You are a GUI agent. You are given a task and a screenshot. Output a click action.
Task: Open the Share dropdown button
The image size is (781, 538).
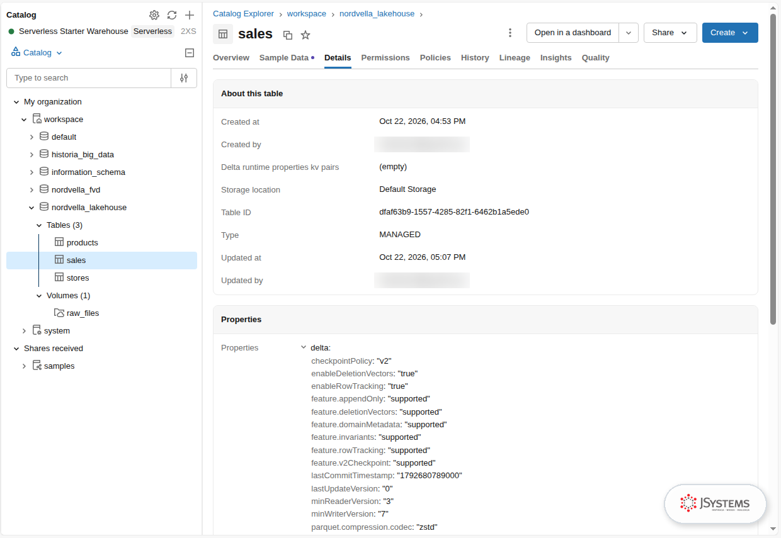[670, 33]
